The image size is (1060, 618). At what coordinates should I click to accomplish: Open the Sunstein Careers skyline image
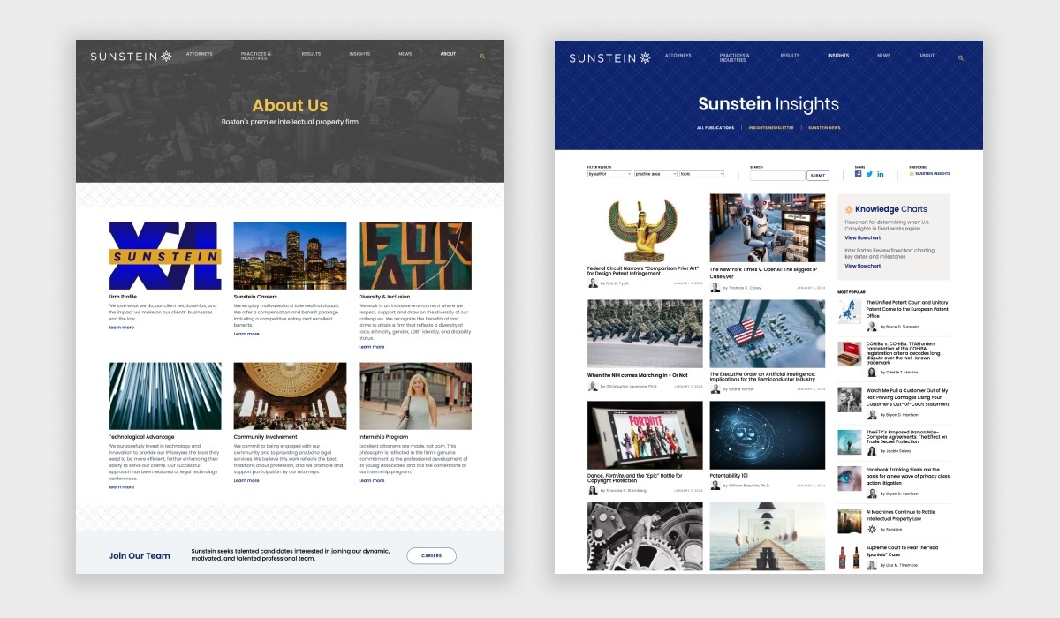(x=290, y=256)
